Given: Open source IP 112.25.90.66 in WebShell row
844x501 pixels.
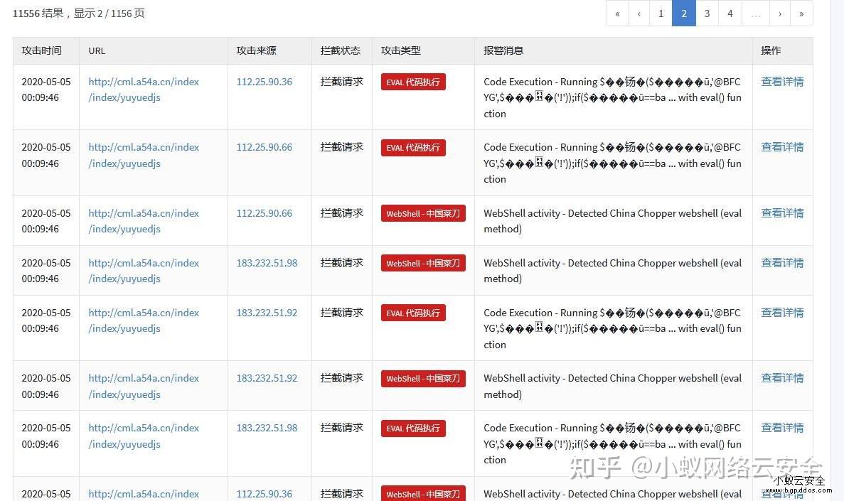Looking at the screenshot, I should tap(265, 213).
